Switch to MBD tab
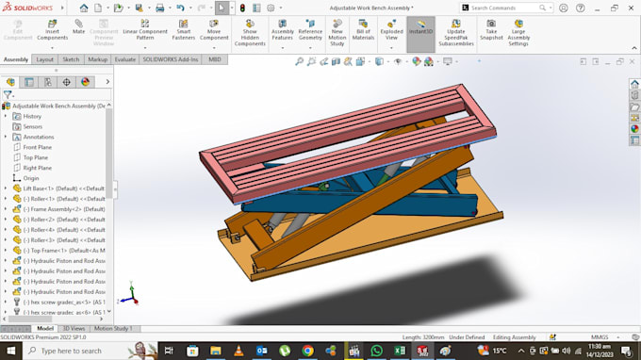 pyautogui.click(x=215, y=59)
